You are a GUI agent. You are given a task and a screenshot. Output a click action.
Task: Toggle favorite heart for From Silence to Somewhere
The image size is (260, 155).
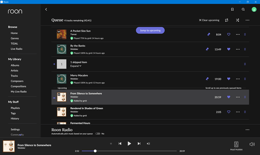[x=229, y=97]
